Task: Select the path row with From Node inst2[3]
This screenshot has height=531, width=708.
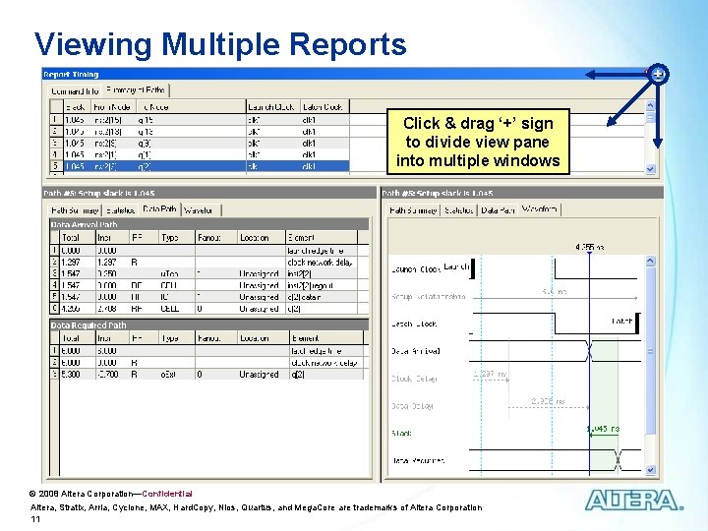Action: coord(199,144)
